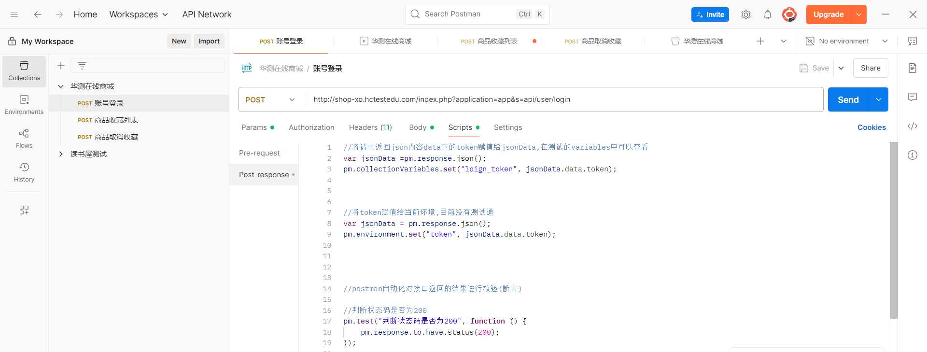The width and height of the screenshot is (927, 352).
Task: Open the comments icon in right sidebar
Action: click(912, 97)
